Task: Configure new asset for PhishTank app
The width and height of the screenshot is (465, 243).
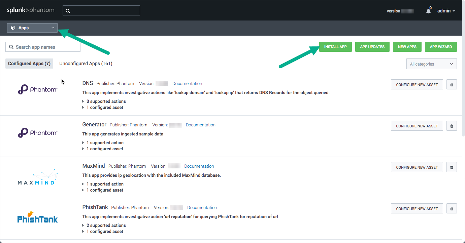Action: pos(417,209)
